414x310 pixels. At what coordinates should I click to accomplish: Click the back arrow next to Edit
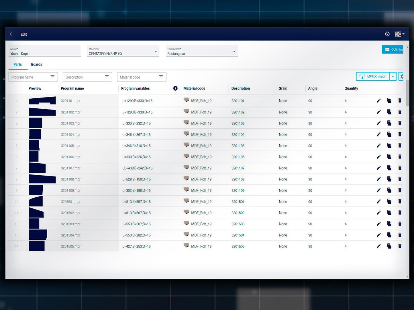(x=11, y=34)
